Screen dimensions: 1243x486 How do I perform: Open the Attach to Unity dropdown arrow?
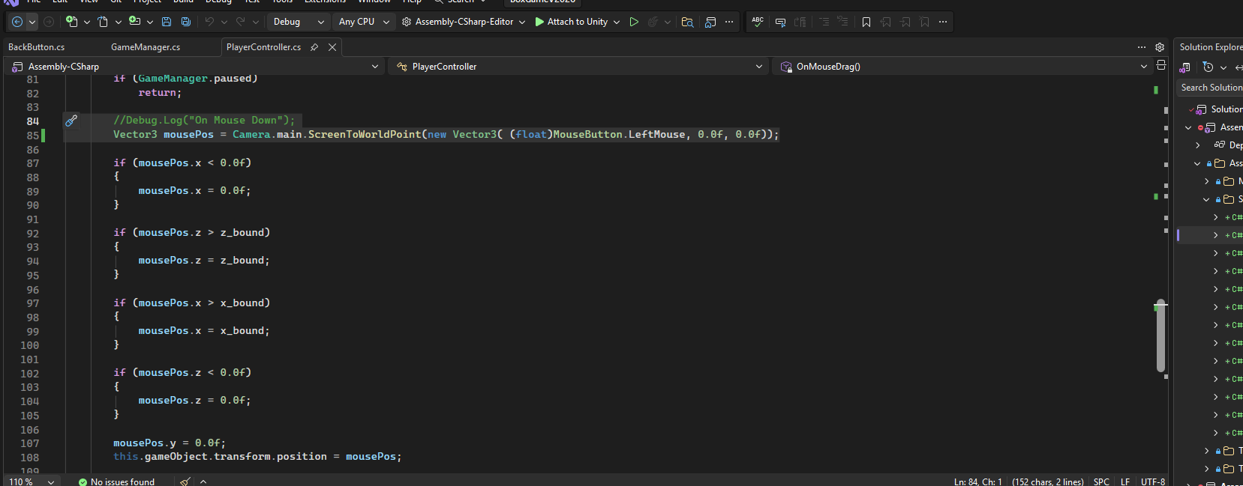pyautogui.click(x=617, y=22)
